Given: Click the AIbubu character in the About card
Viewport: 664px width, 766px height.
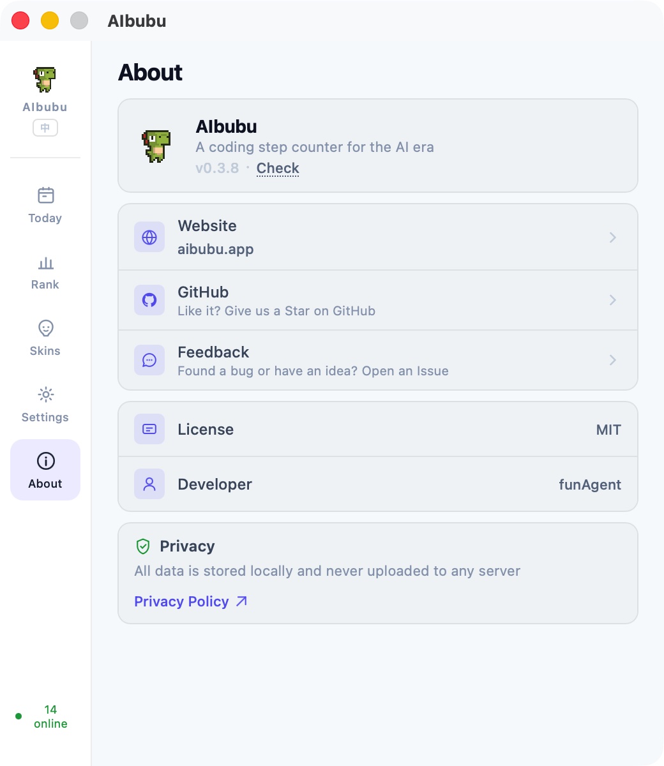Looking at the screenshot, I should click(157, 146).
